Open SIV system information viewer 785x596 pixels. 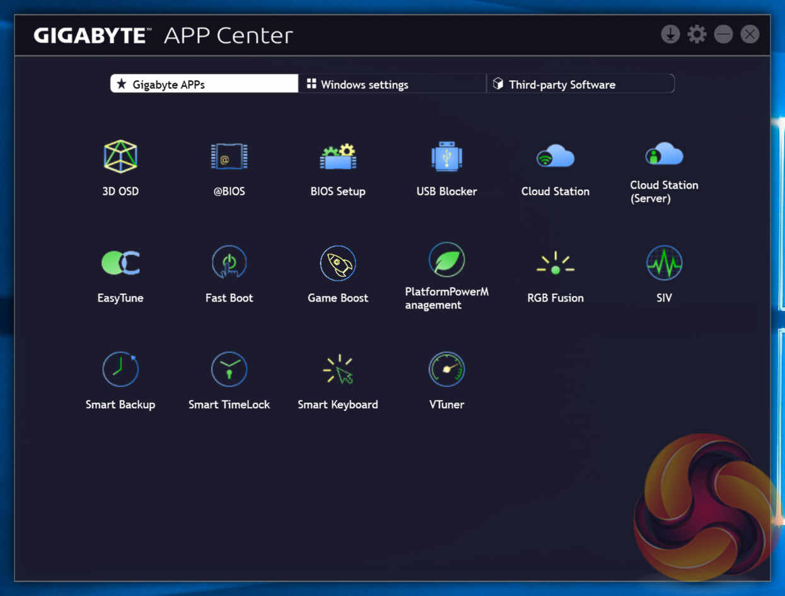point(664,263)
